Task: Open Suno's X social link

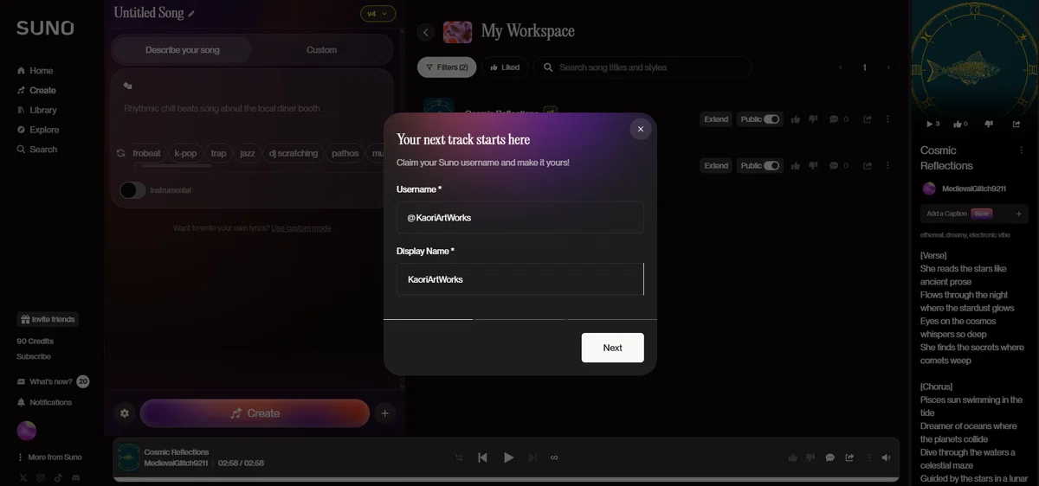Action: (x=23, y=477)
